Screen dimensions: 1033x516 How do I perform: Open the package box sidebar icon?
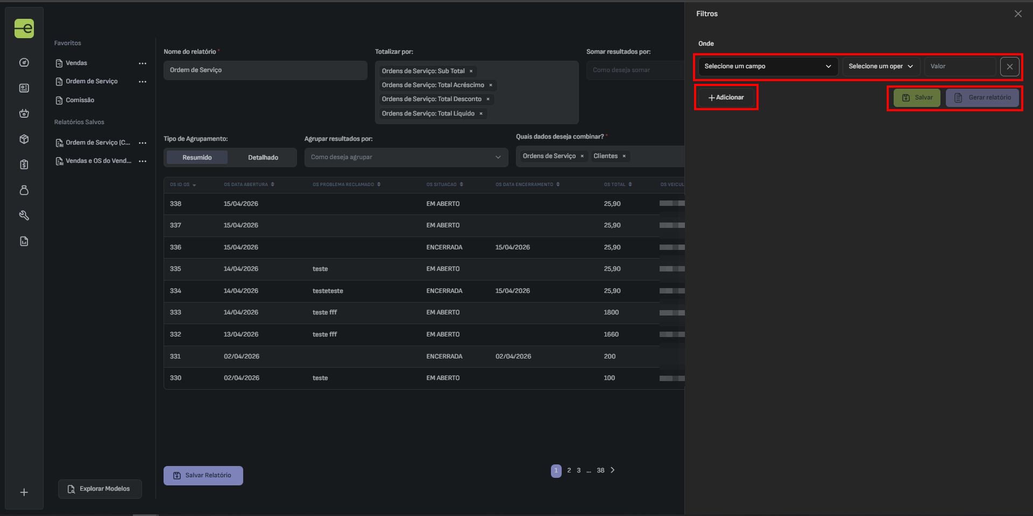point(24,139)
